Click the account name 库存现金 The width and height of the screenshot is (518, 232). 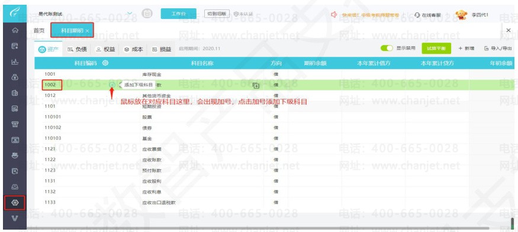[x=152, y=75]
